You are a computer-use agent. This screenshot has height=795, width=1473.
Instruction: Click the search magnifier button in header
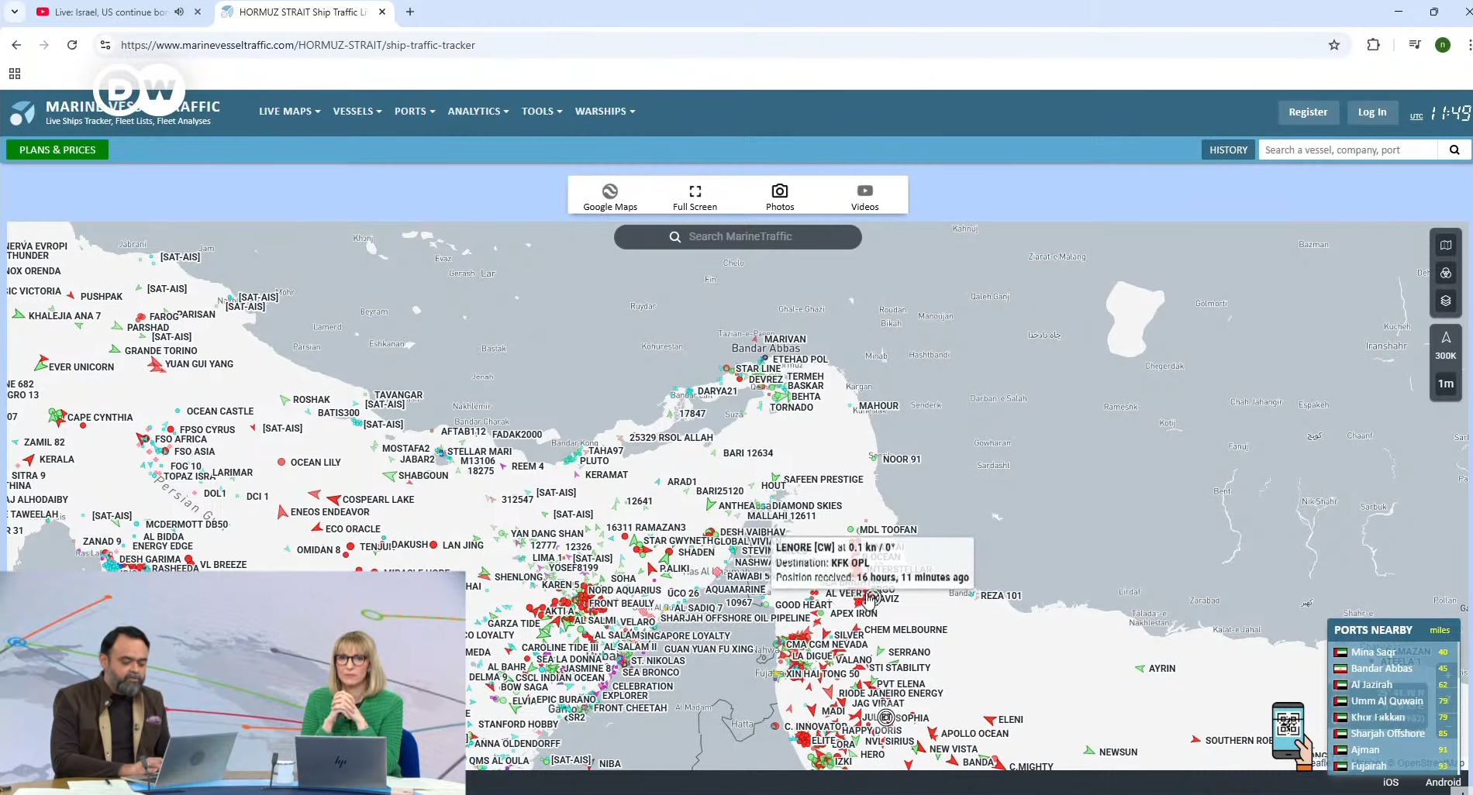tap(1454, 150)
